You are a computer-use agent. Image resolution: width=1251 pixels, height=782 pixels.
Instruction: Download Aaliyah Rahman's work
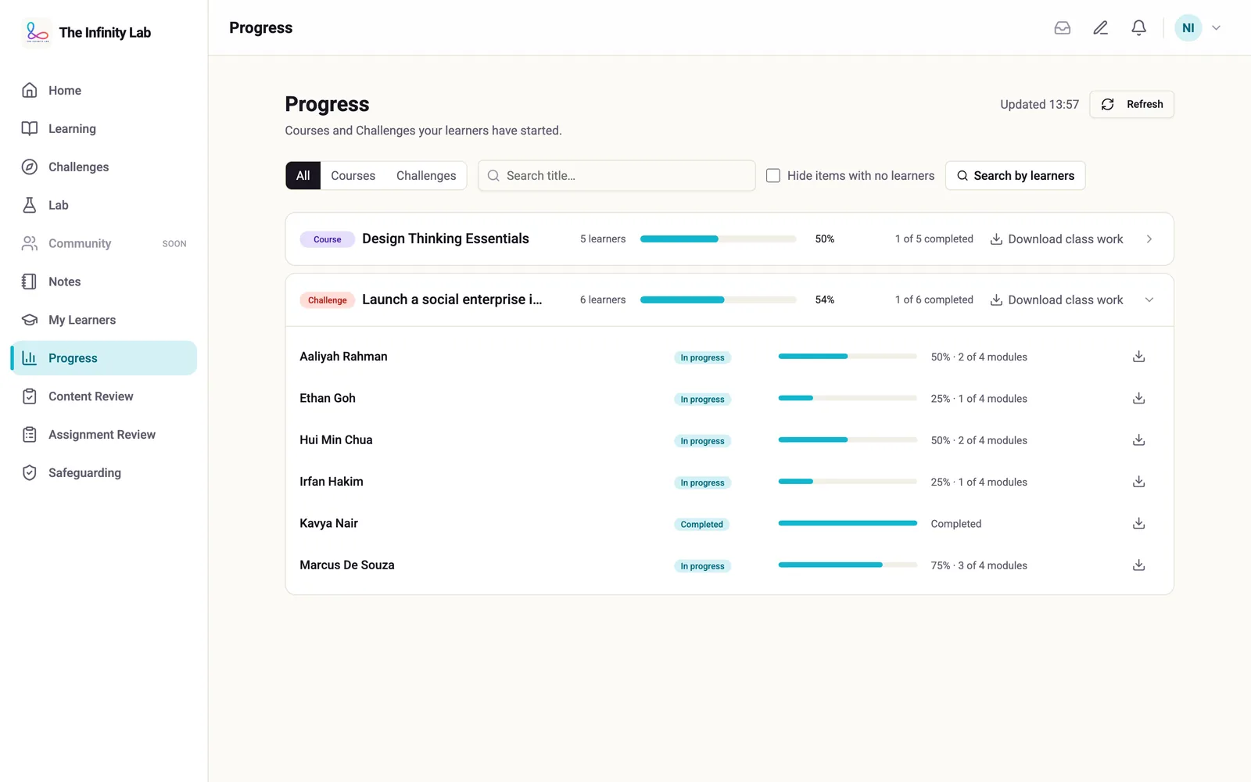1138,357
